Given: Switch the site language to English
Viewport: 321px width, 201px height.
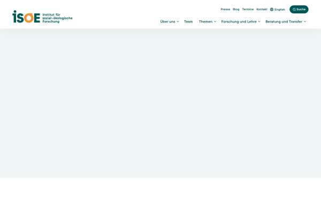Looking at the screenshot, I should pyautogui.click(x=280, y=10).
